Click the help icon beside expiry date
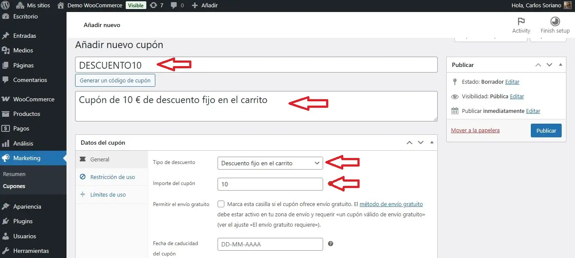The image size is (575, 258). (330, 244)
